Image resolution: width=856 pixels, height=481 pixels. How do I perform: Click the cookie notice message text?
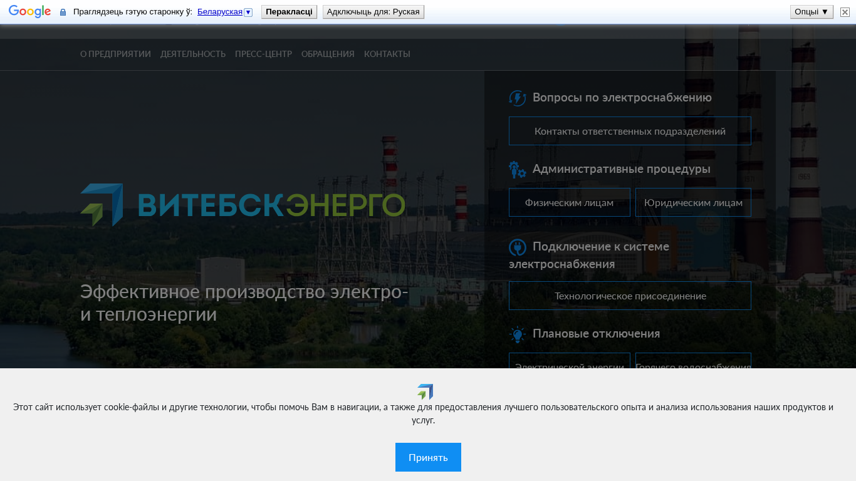[424, 413]
